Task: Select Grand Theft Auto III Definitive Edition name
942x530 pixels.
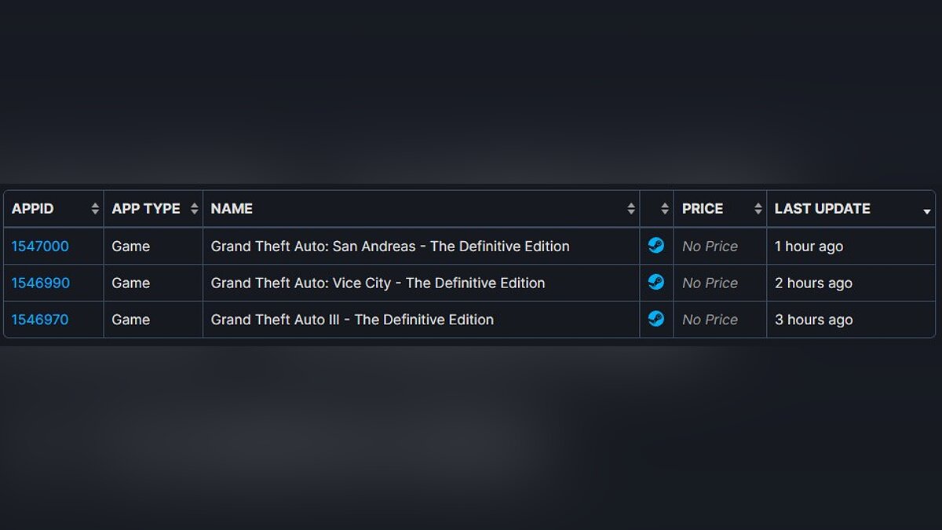Action: 352,320
